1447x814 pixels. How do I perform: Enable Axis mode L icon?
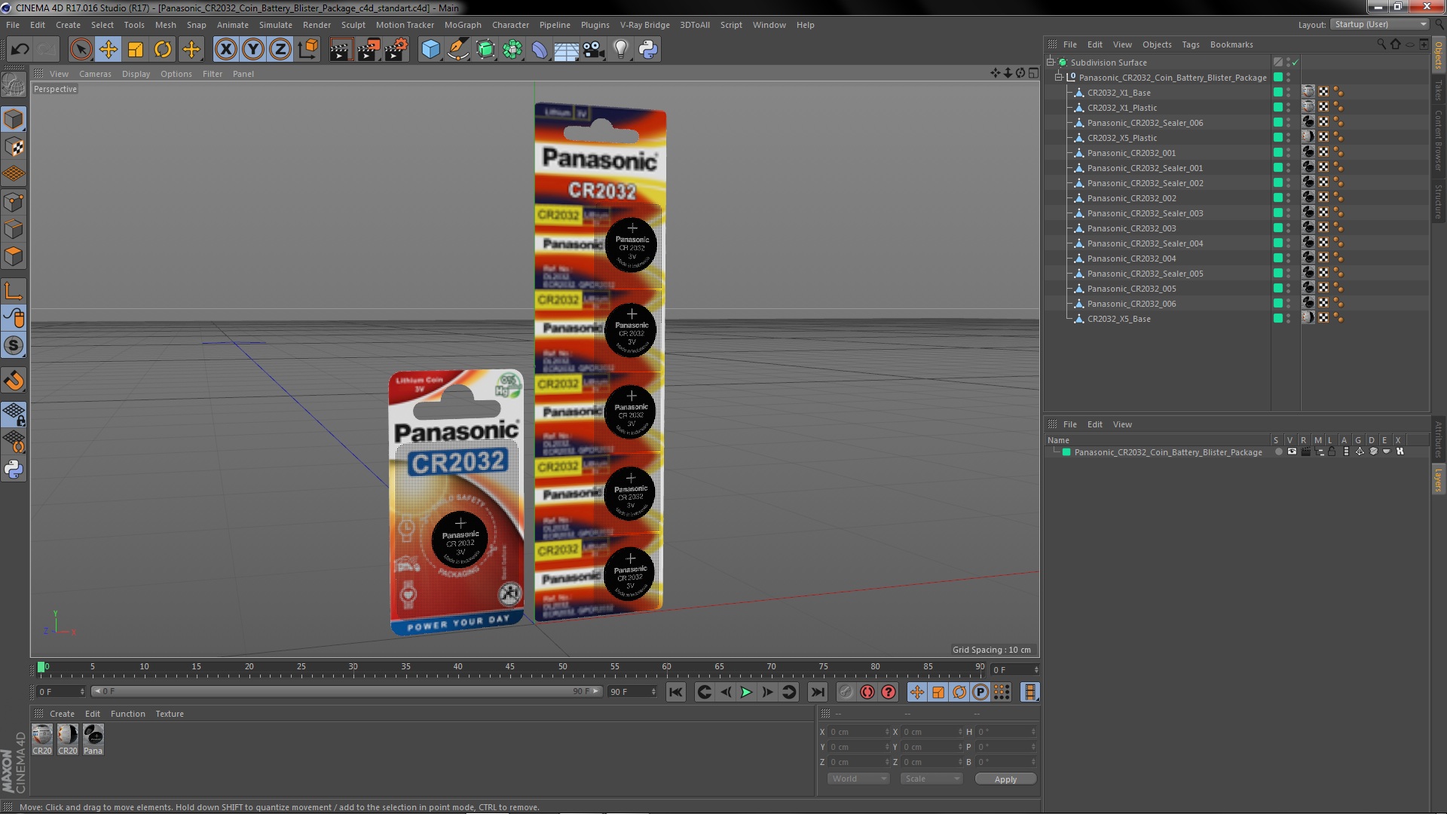14,290
